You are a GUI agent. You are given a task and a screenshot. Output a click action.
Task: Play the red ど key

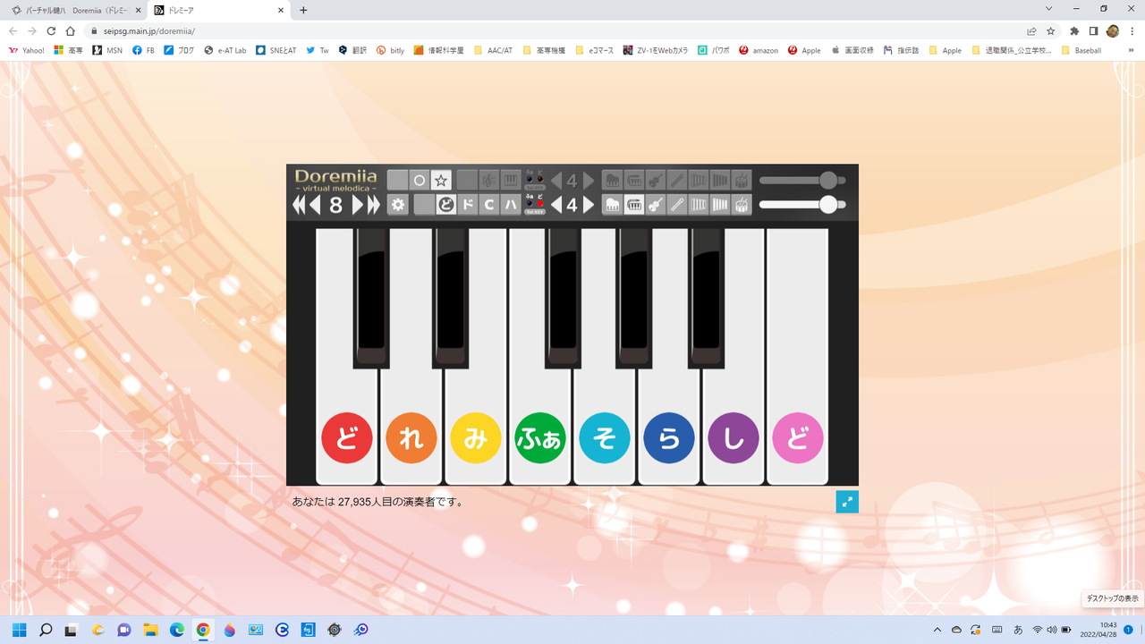pos(347,438)
